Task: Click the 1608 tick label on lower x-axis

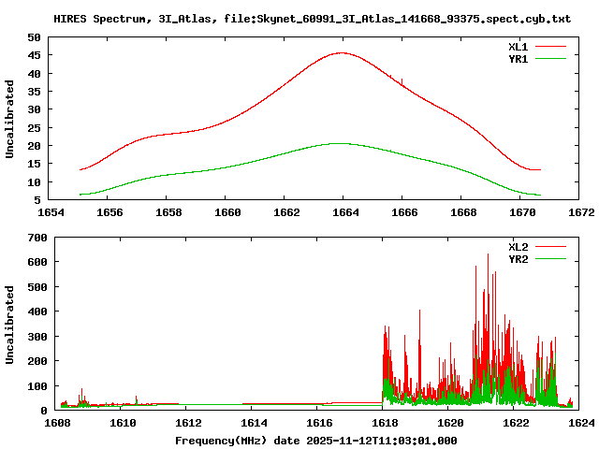Action: (x=58, y=423)
